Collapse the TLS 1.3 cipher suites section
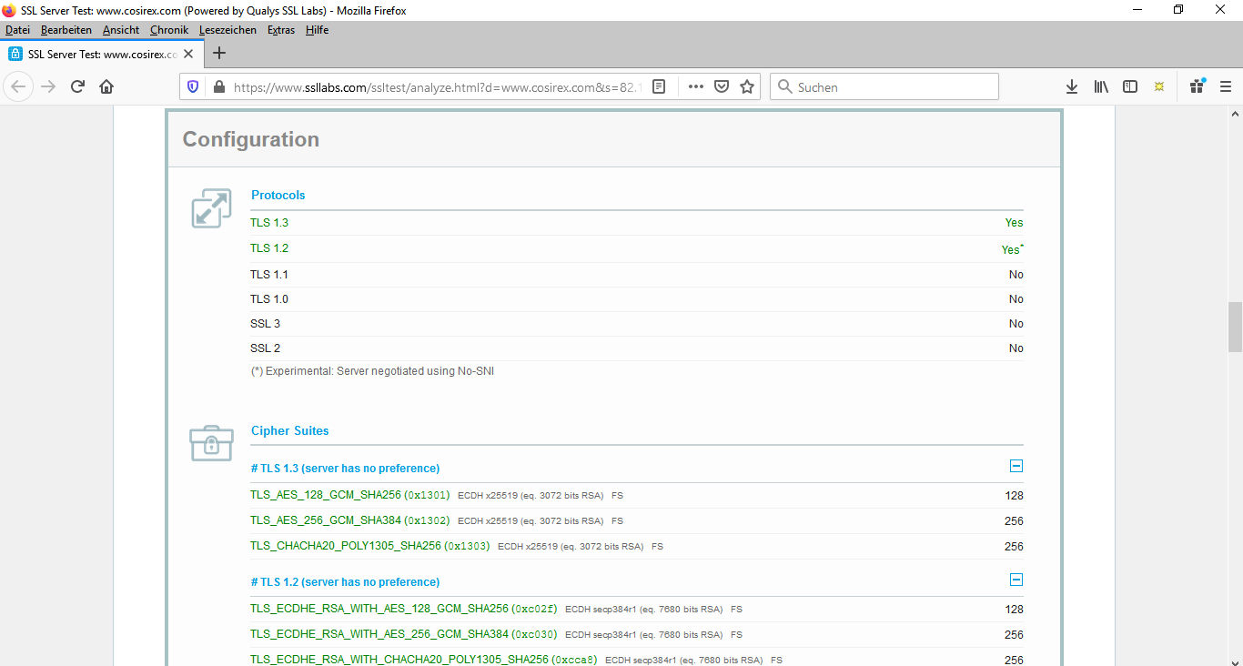 click(1016, 467)
